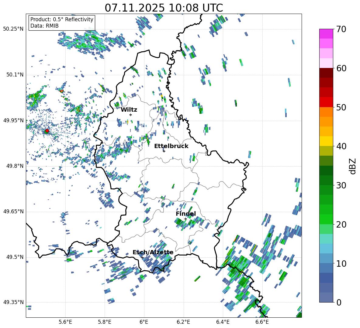Image resolution: width=360 pixels, height=328 pixels.
Task: Click the colorbar value 40
Action: (x=341, y=146)
